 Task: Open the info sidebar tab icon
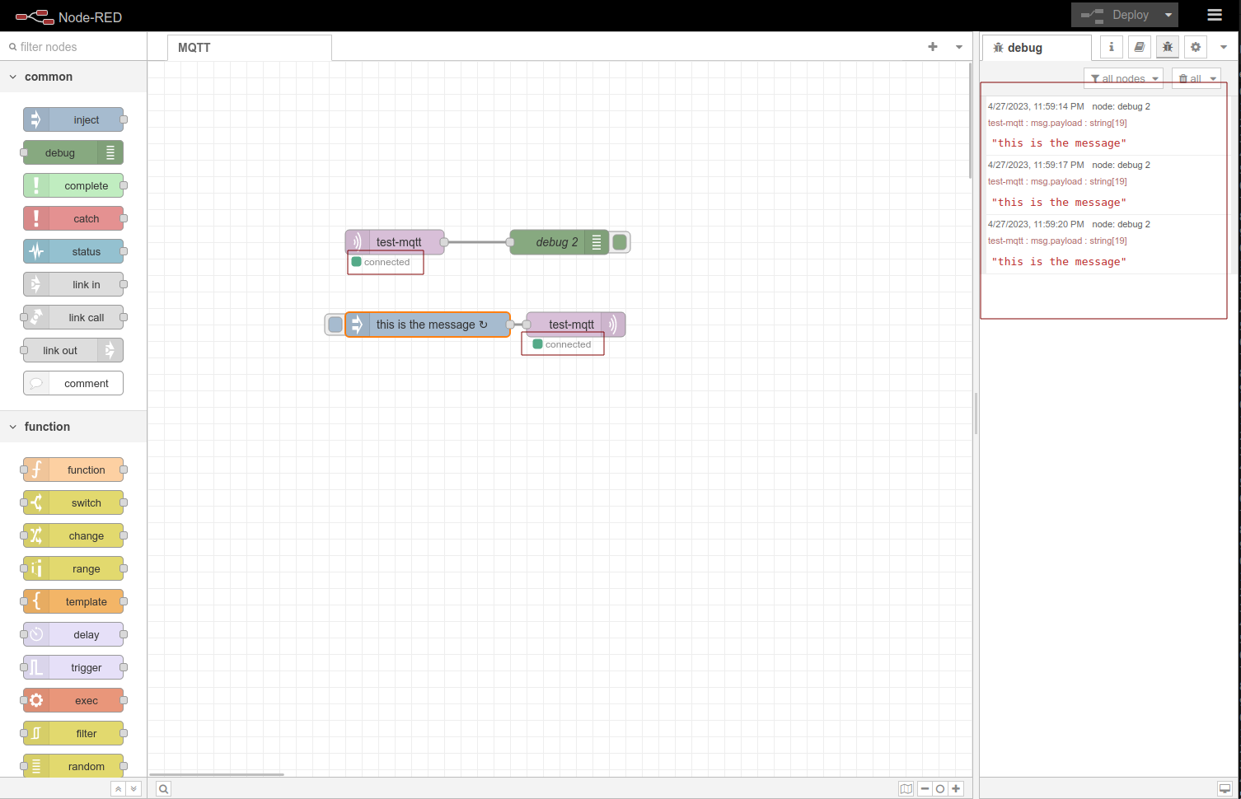pyautogui.click(x=1111, y=47)
